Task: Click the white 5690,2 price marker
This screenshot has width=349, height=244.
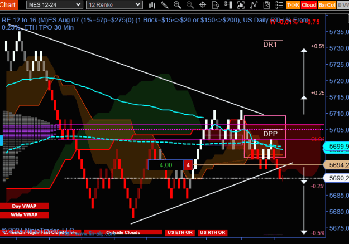Action: tap(337, 178)
